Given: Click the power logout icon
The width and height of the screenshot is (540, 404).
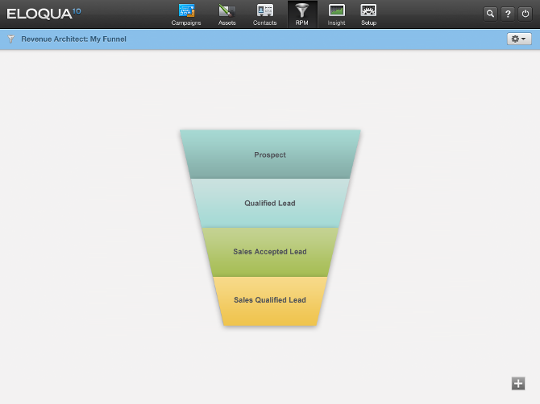Looking at the screenshot, I should point(525,14).
